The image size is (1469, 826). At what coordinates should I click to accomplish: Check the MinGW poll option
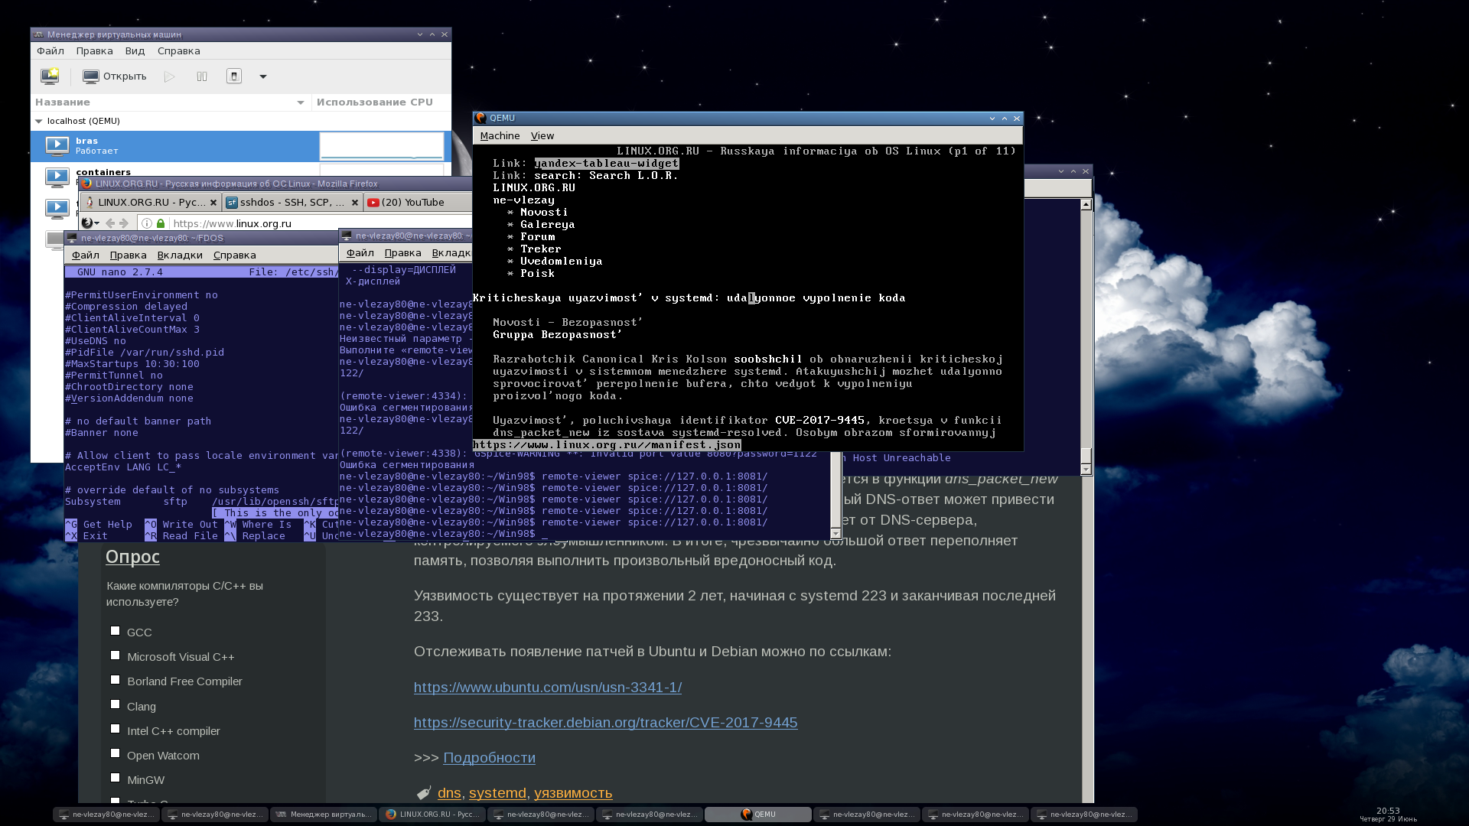coord(115,778)
